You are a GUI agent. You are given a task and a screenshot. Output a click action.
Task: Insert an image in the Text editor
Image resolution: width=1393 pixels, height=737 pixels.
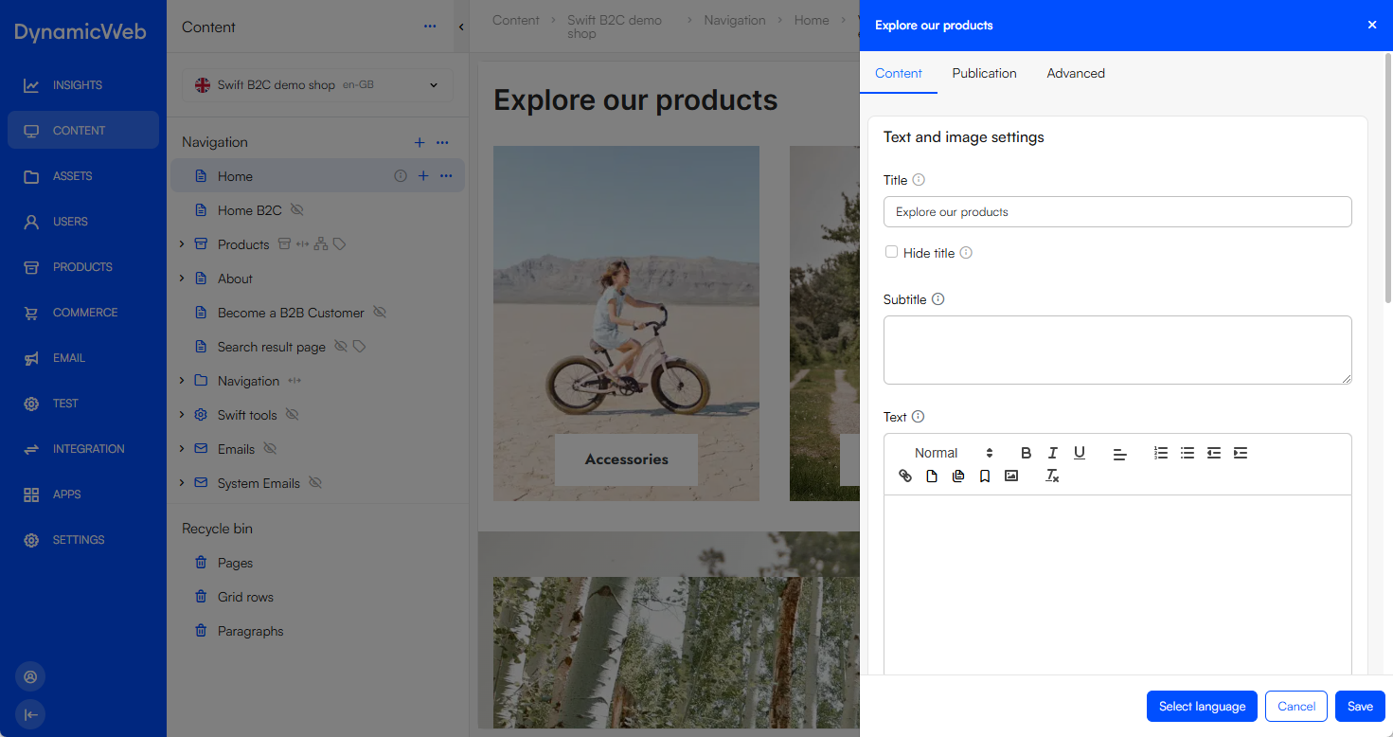pyautogui.click(x=1011, y=476)
